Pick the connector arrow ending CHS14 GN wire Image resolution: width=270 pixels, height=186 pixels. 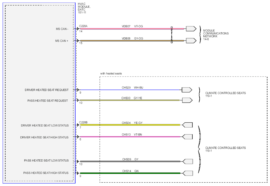point(188,173)
